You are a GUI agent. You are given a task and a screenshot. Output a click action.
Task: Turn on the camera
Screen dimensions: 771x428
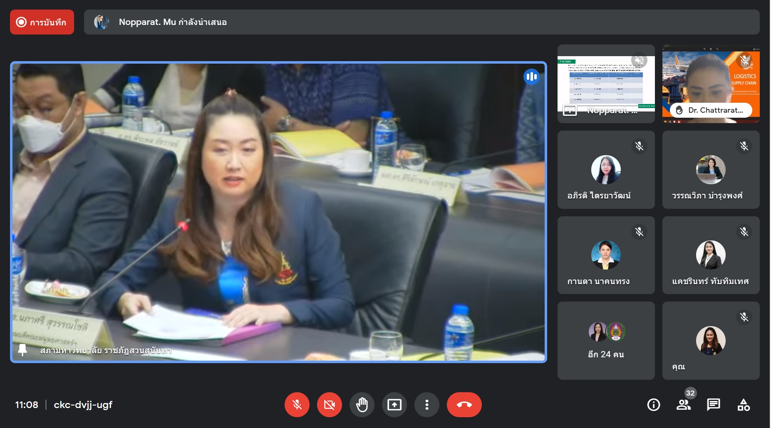329,405
